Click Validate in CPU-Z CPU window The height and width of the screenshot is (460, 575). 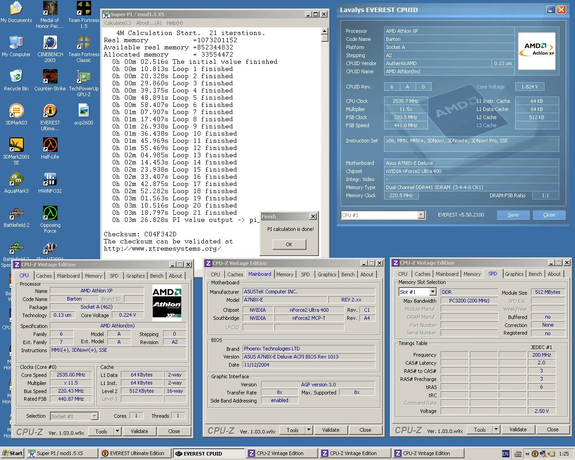click(x=139, y=431)
